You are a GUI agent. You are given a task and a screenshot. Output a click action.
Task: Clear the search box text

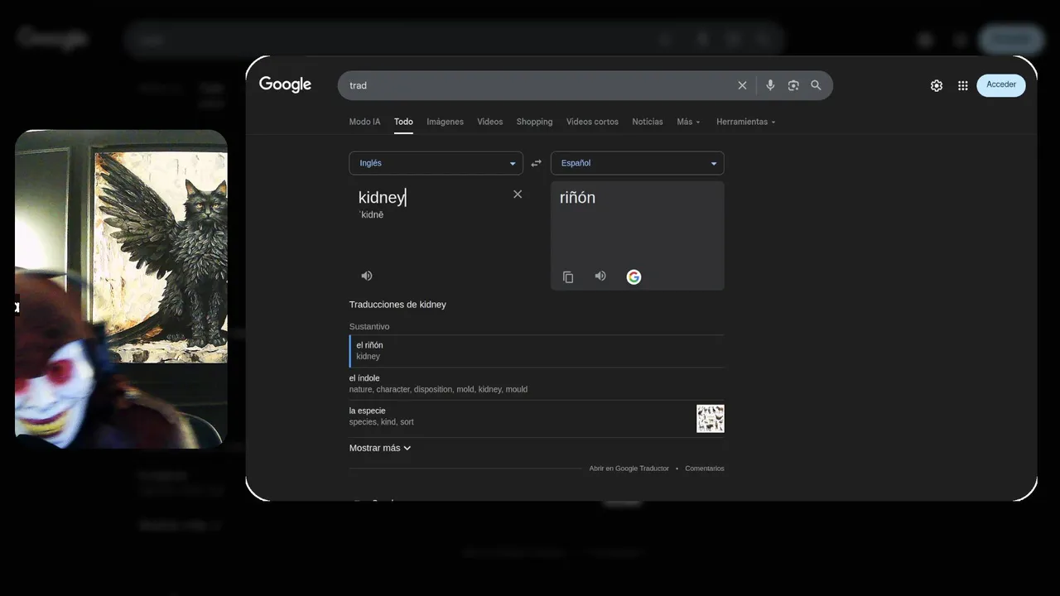coord(742,85)
